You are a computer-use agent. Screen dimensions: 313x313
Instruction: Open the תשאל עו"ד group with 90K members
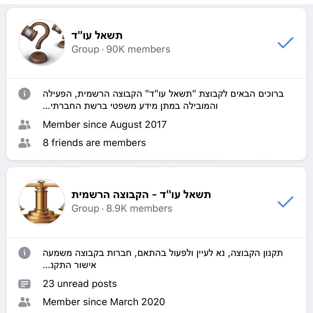[x=97, y=36]
